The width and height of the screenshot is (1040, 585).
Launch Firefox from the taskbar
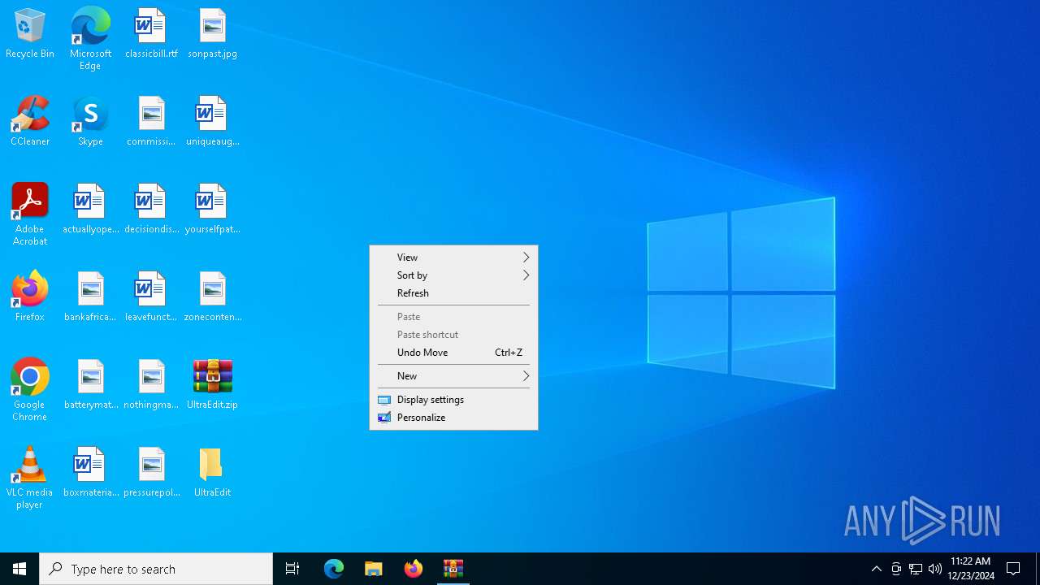[414, 569]
